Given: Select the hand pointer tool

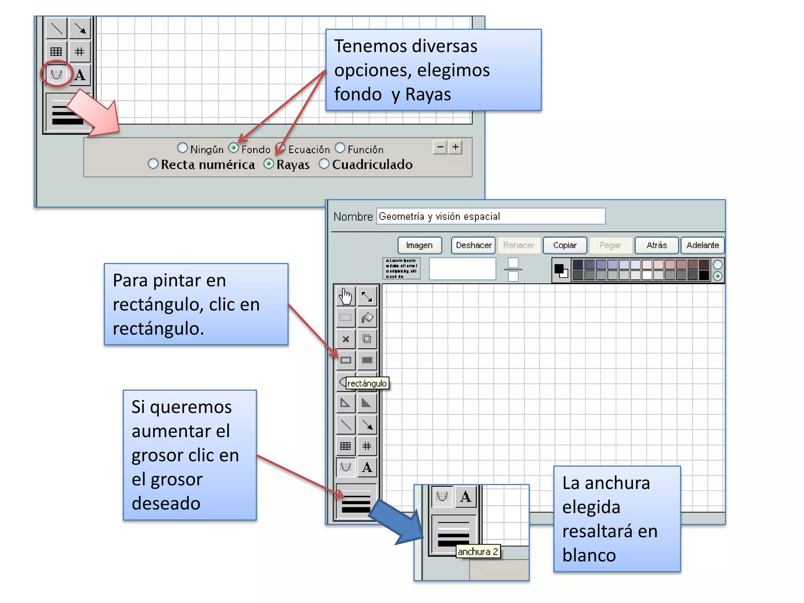Looking at the screenshot, I should pos(345,296).
